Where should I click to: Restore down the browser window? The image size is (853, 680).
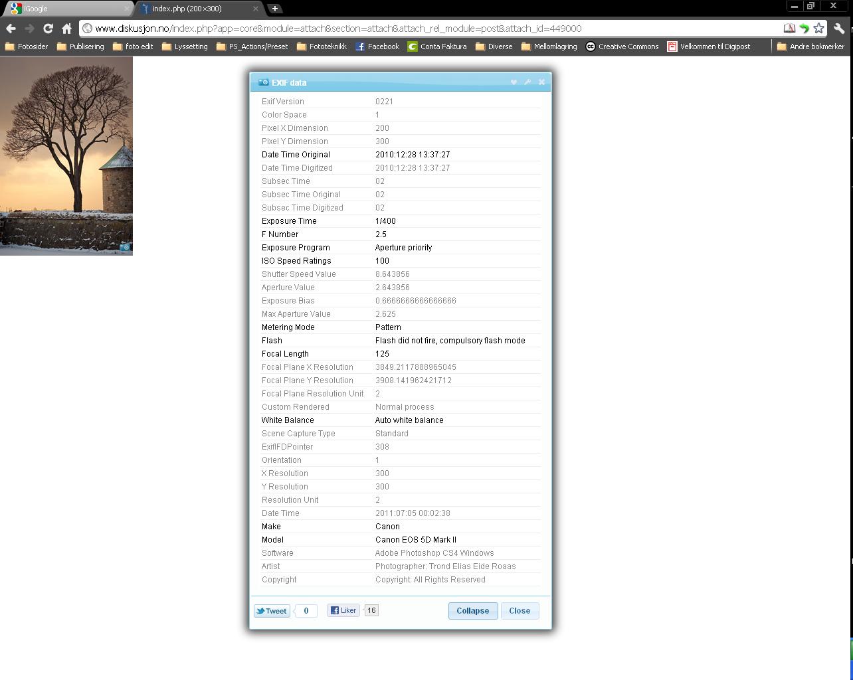(x=810, y=6)
